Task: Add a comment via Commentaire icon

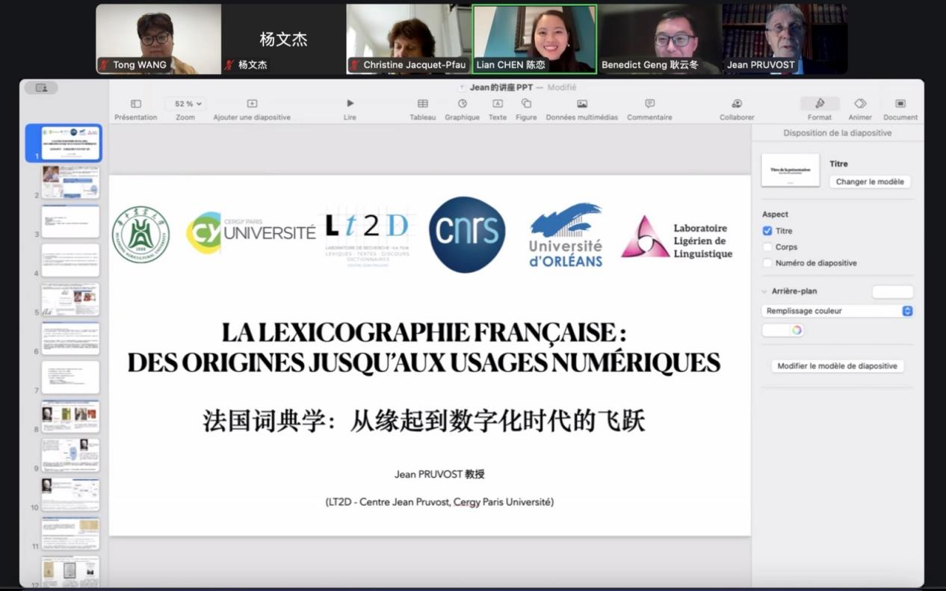Action: 649,104
